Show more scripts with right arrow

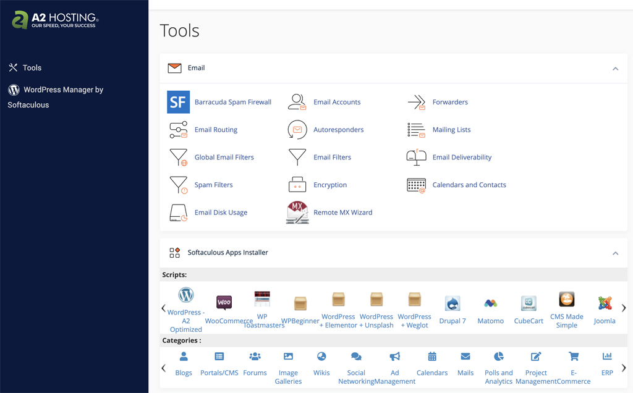(x=624, y=308)
